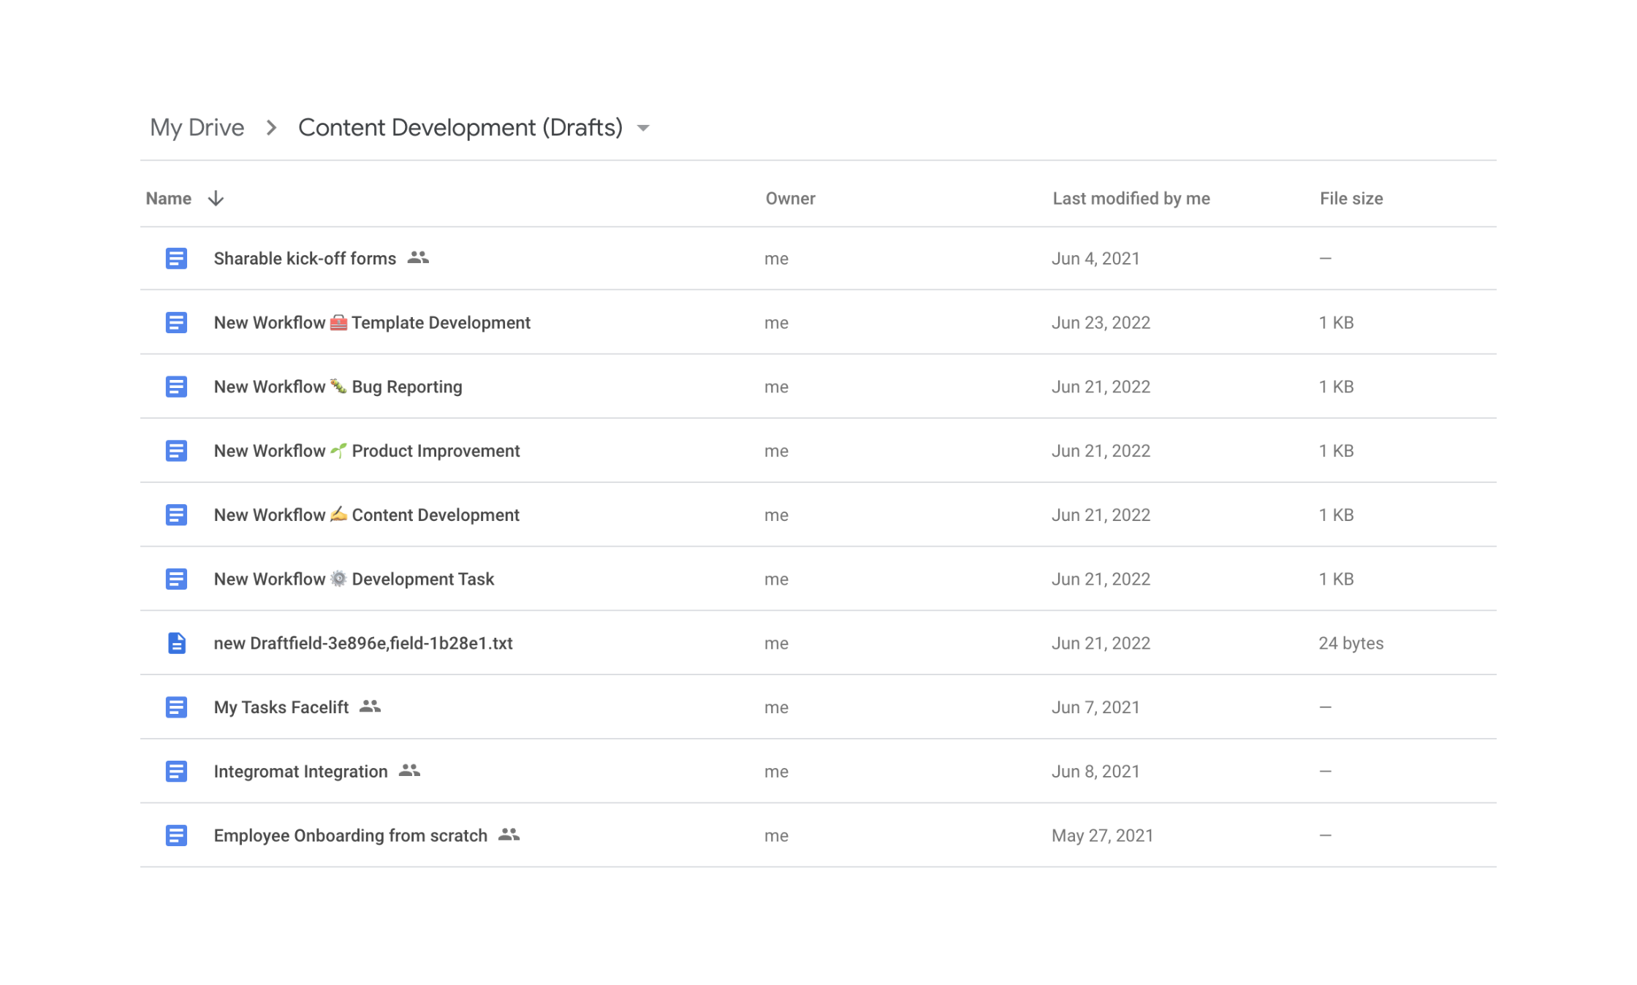Select the file Sharable kick-off forms
Image resolution: width=1637 pixels, height=985 pixels.
(x=305, y=259)
